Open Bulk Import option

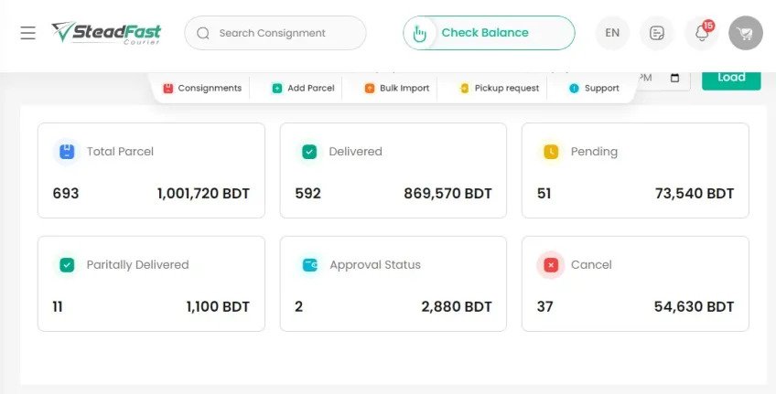click(x=396, y=89)
